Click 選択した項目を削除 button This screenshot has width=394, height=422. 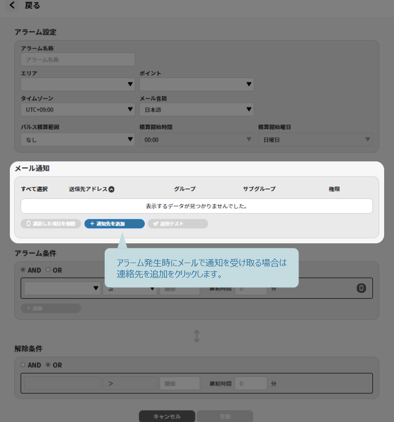point(51,224)
